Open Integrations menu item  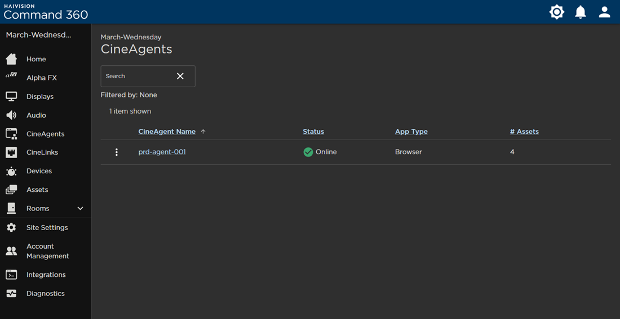[x=46, y=275]
